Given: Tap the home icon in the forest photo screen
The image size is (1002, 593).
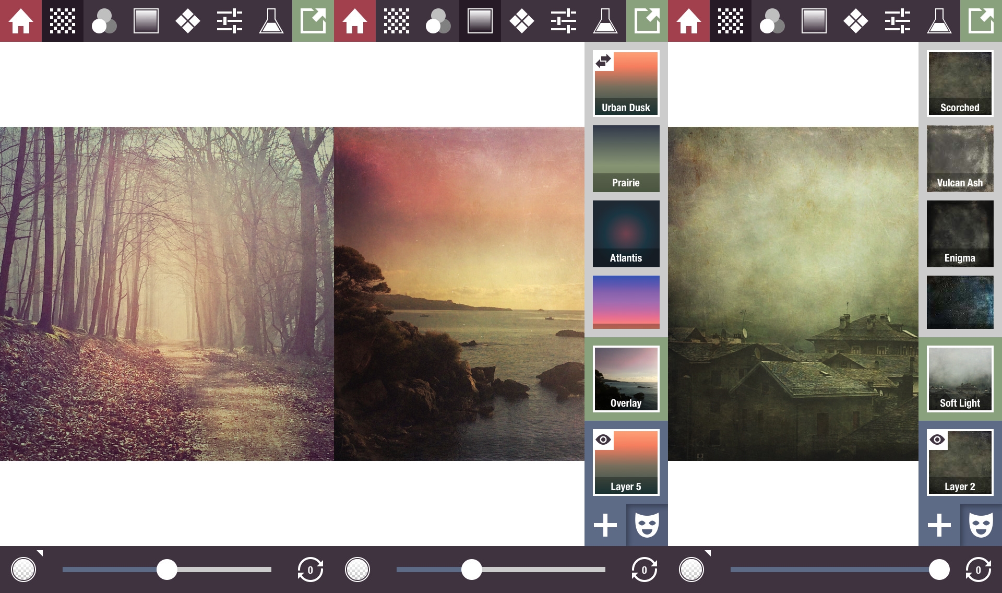Looking at the screenshot, I should [21, 21].
